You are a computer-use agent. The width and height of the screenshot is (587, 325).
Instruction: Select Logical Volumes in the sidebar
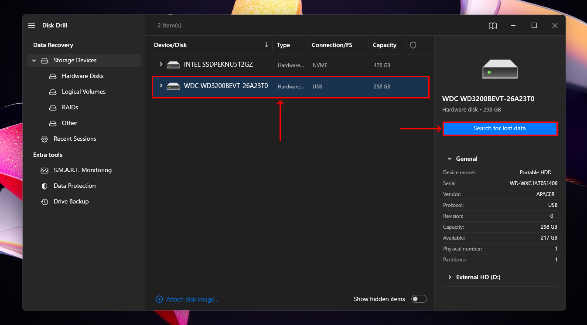(x=84, y=91)
